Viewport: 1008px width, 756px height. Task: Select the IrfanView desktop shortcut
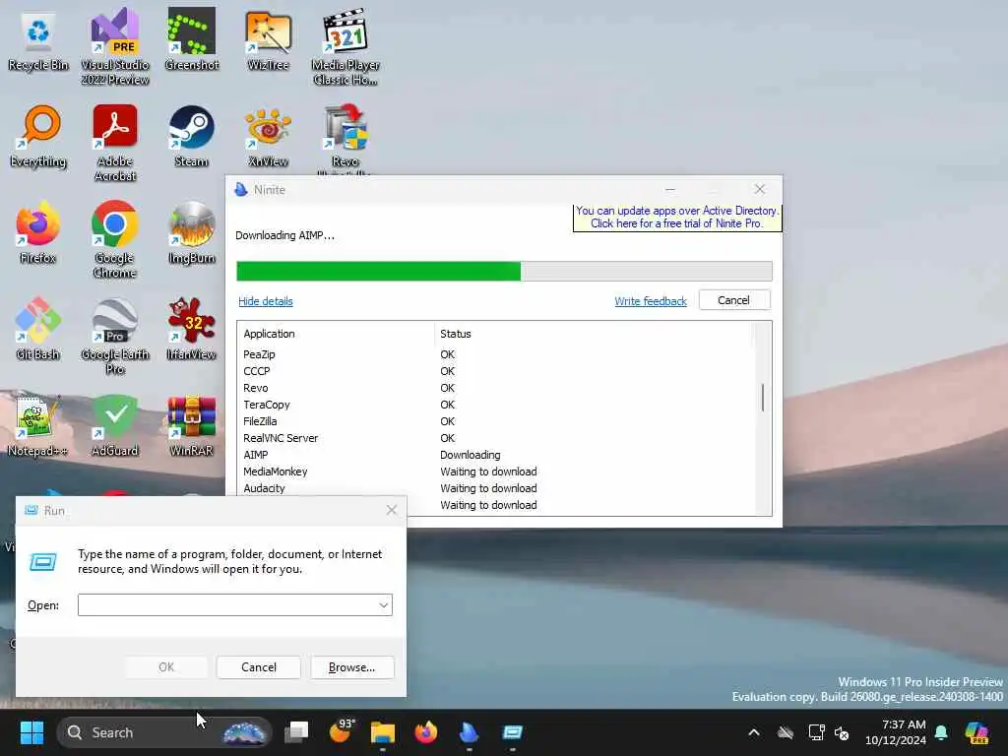pos(192,329)
